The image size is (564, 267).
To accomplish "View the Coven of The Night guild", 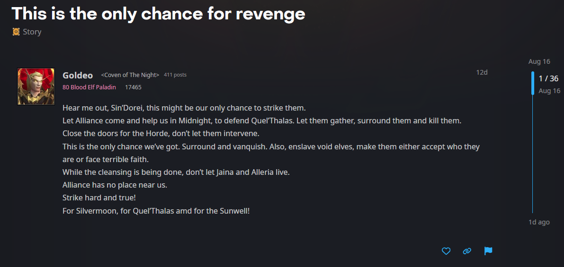I will tap(130, 75).
